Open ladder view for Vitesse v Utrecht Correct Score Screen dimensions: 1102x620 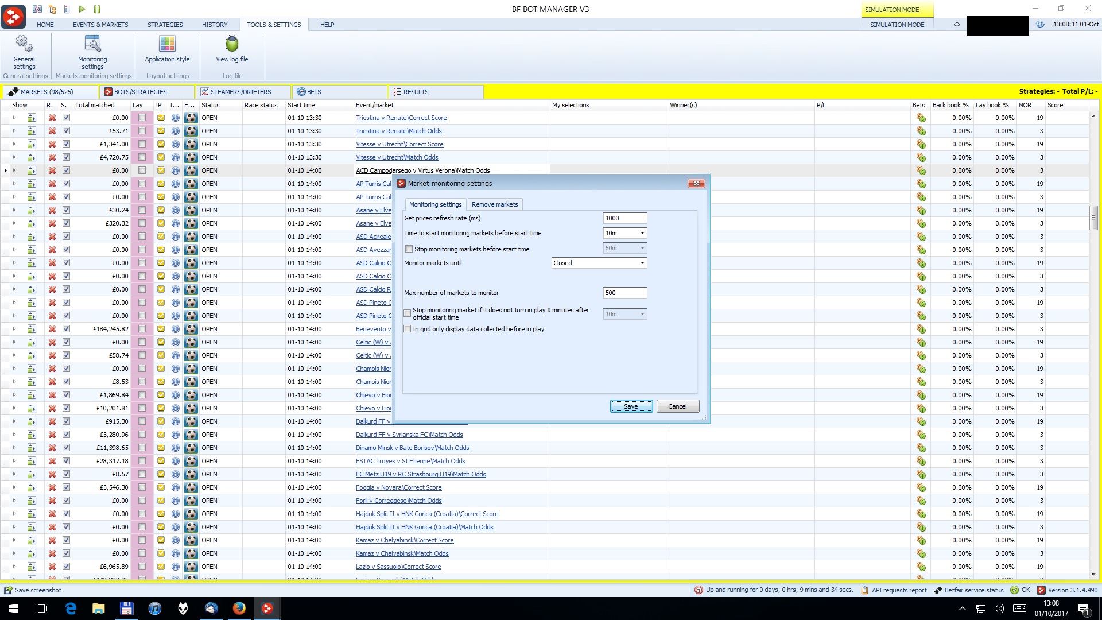[x=32, y=144]
